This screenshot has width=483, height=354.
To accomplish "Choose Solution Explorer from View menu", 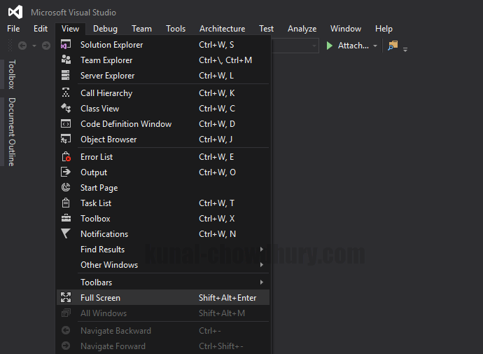I will [163, 44].
